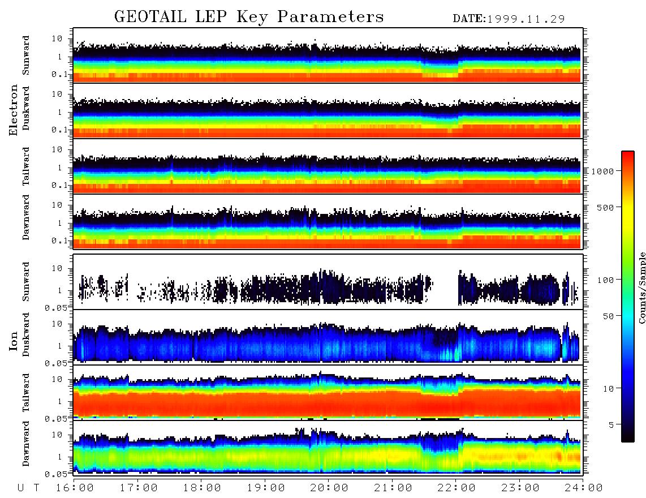The height and width of the screenshot is (498, 646).
Task: Click "0.1" tick of Electron Tailward panel
Action: click(60, 186)
